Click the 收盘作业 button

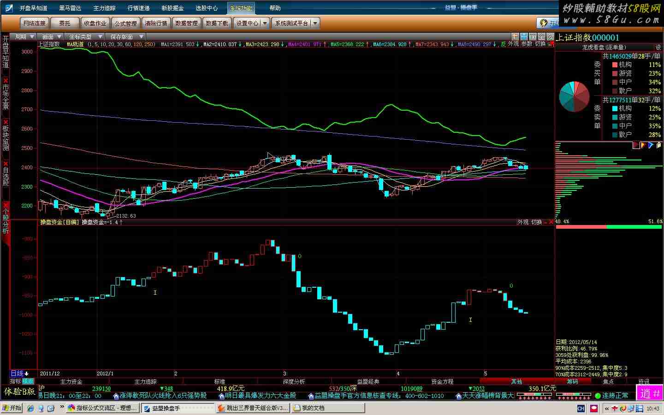click(x=95, y=23)
